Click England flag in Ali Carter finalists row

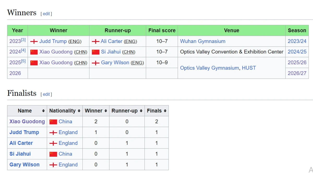[53, 143]
